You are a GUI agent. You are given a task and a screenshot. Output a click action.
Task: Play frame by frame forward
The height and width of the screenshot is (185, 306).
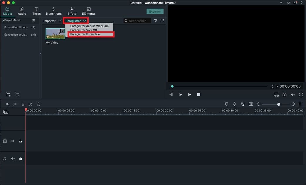point(180,95)
